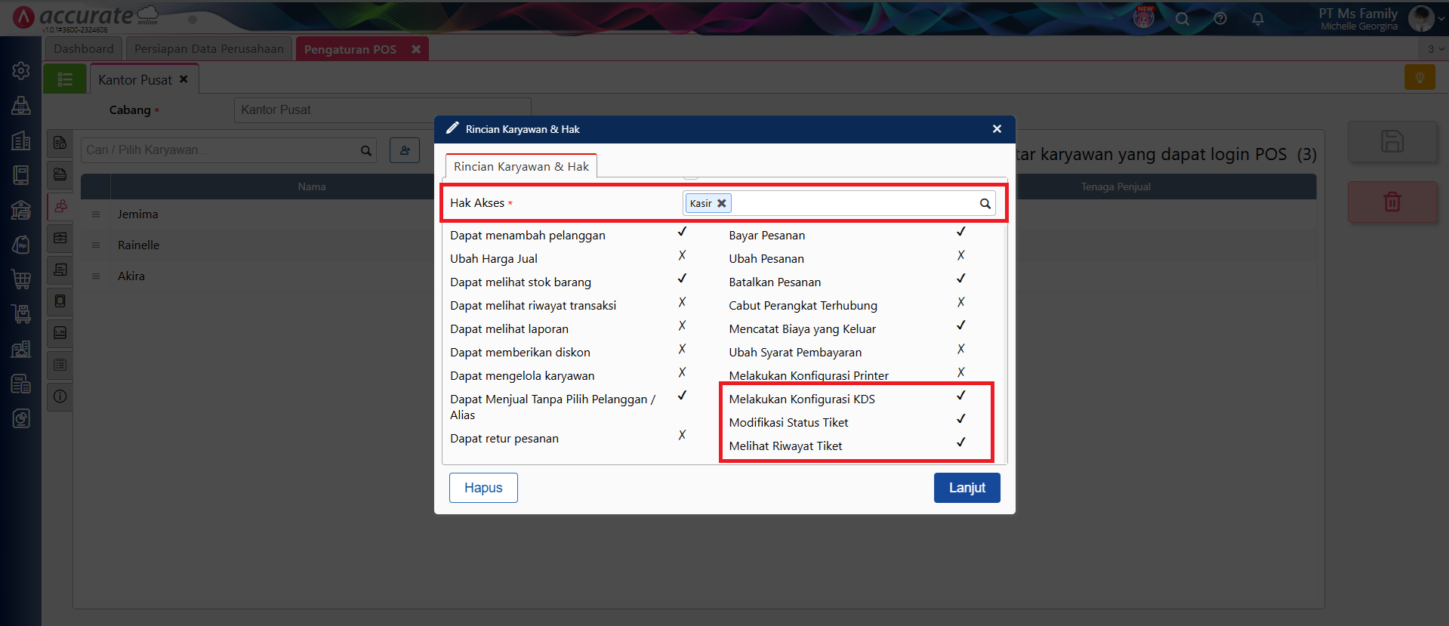Screen dimensions: 1449x626
Task: Click the save floppy disk icon
Action: point(1392,142)
